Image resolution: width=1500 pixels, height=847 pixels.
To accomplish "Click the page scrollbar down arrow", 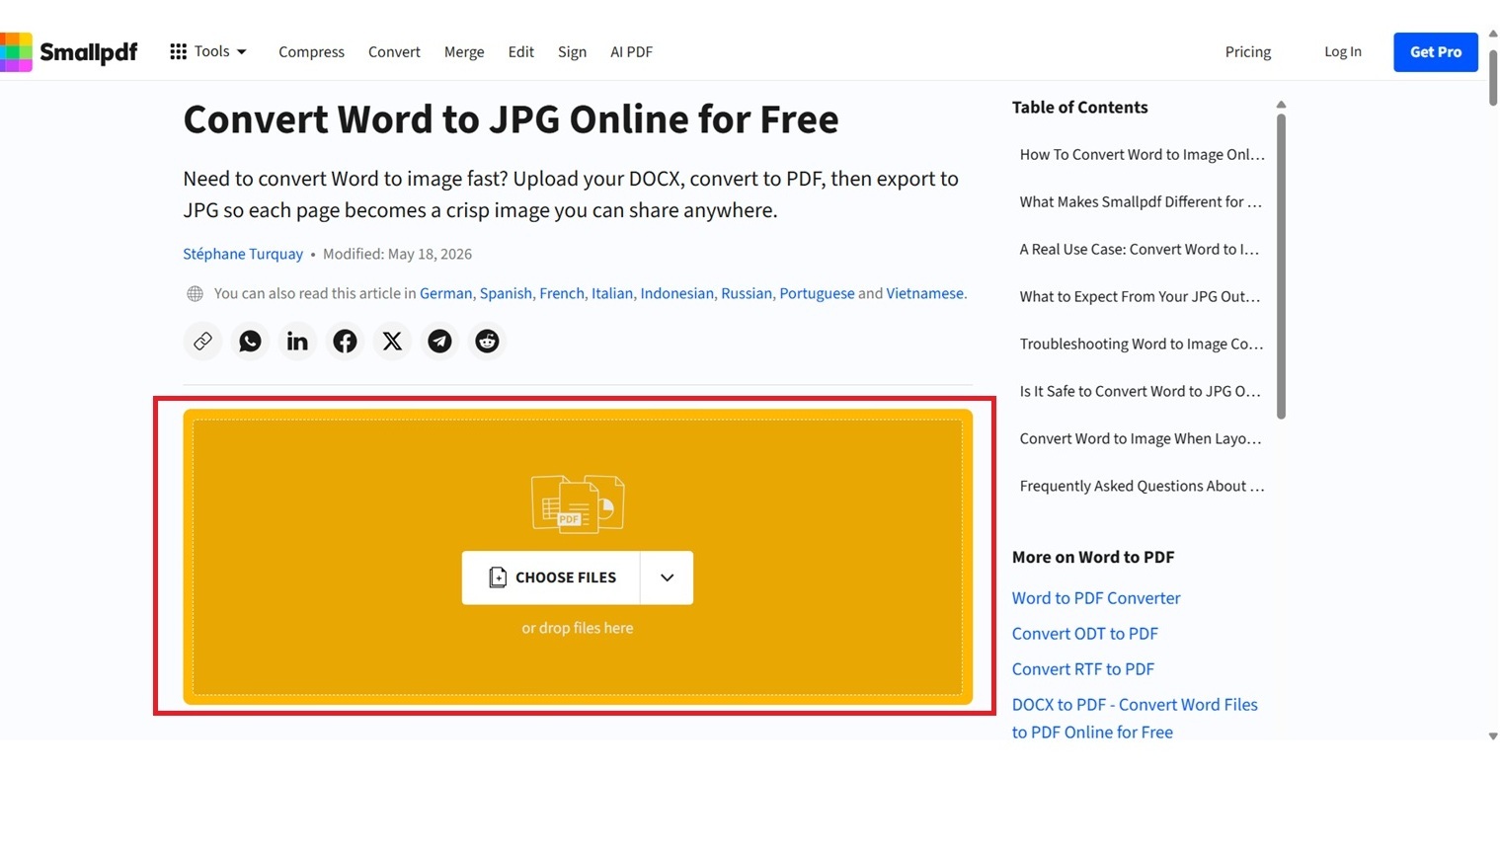I will click(1493, 736).
